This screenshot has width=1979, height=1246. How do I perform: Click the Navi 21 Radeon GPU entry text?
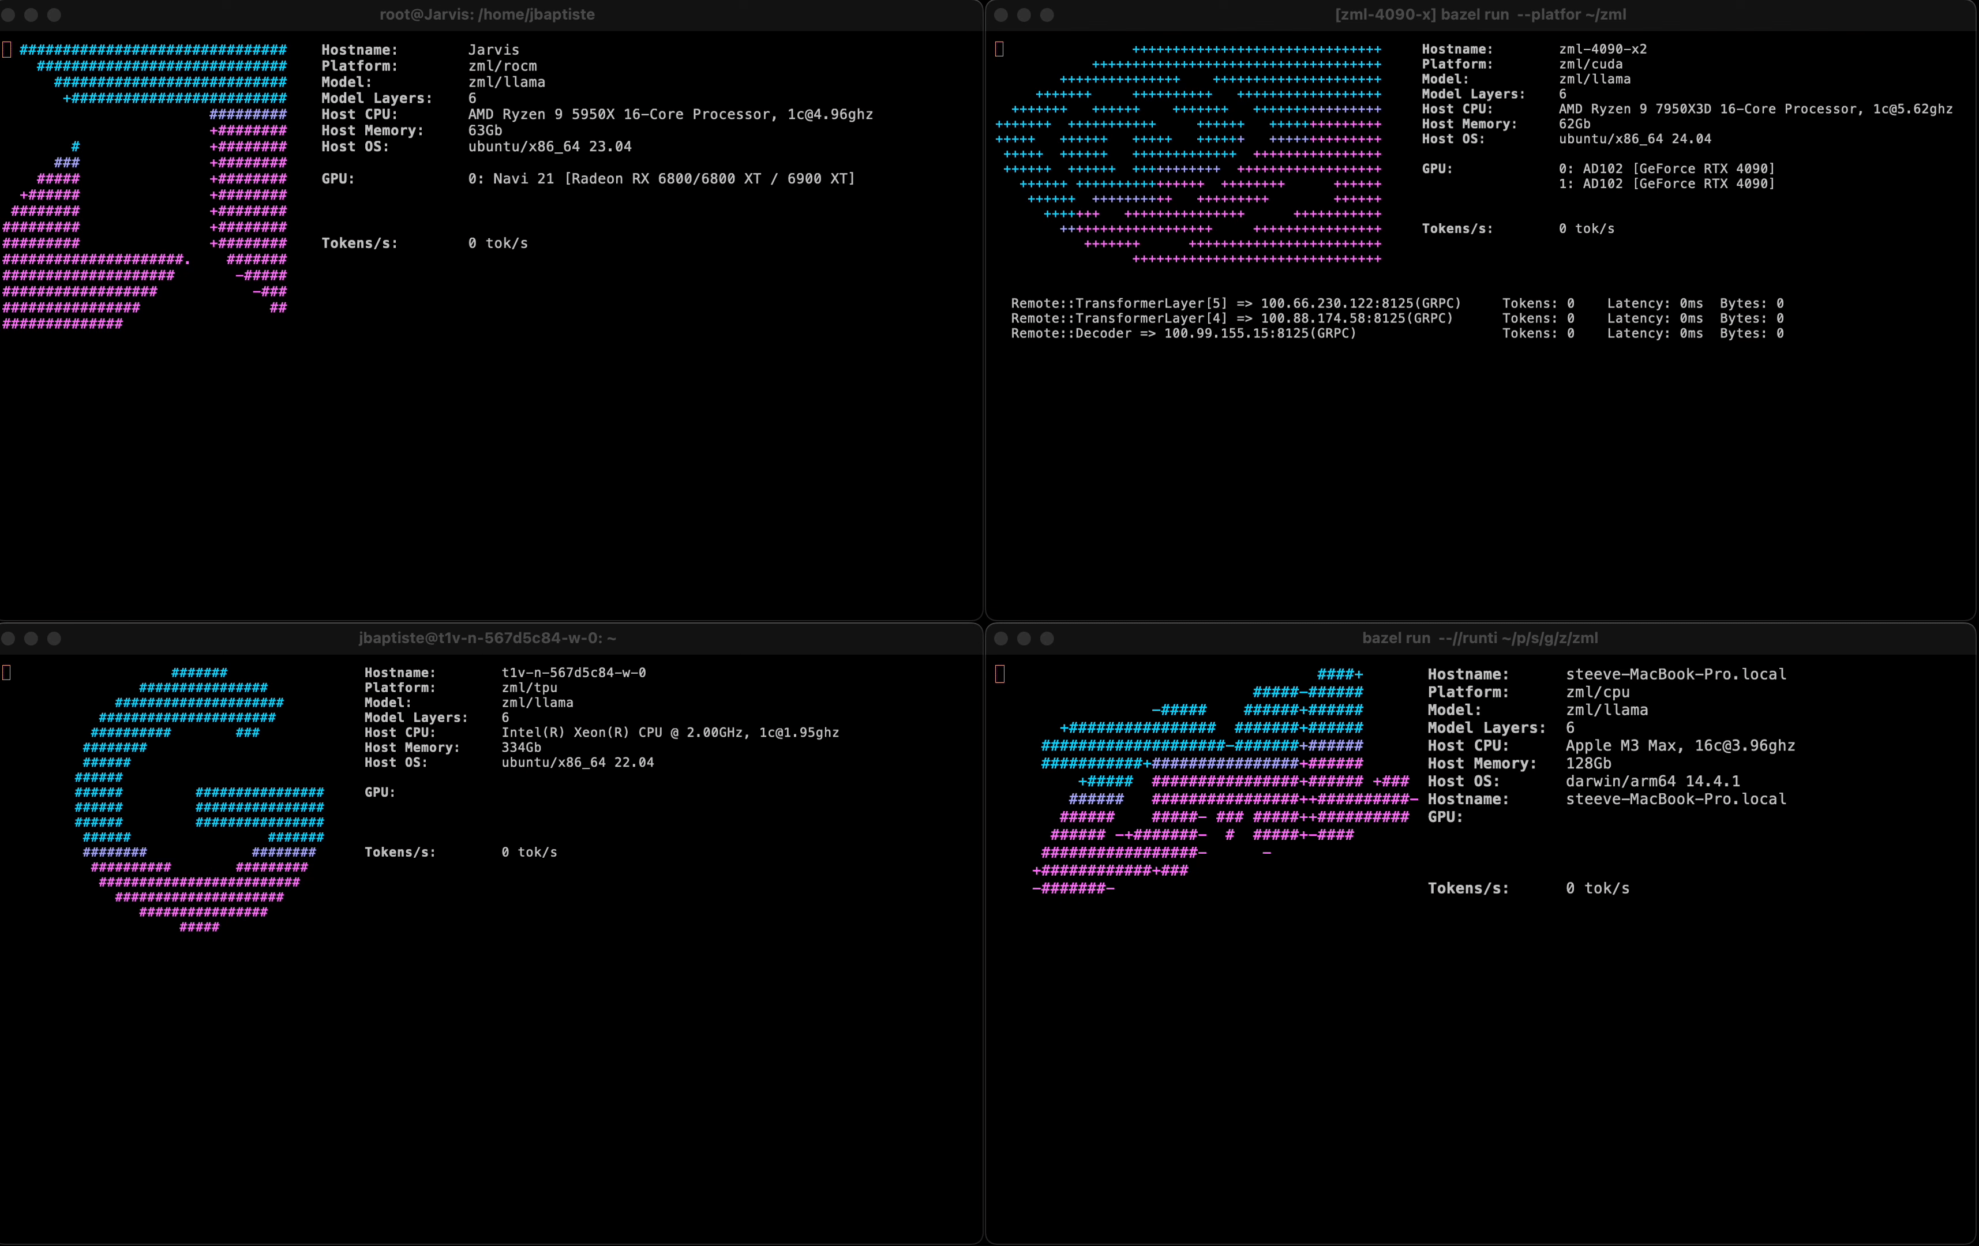pos(662,179)
